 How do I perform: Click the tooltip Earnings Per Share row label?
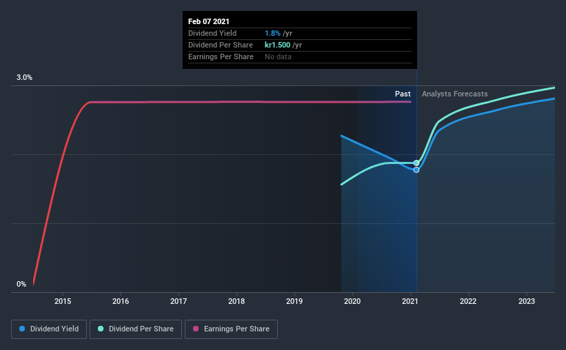click(x=221, y=56)
